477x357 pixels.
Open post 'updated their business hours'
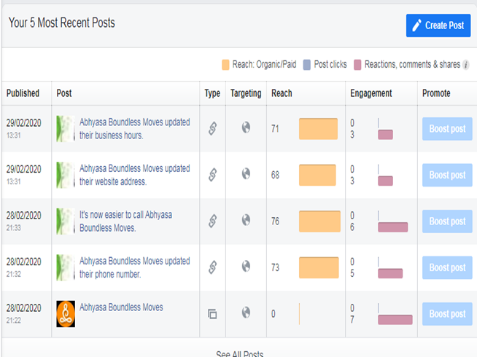point(135,128)
